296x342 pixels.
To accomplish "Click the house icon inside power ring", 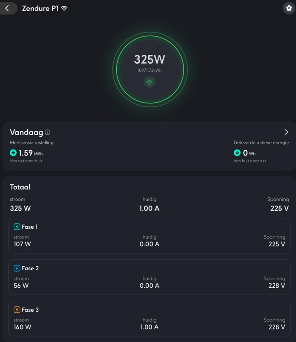I will click(x=149, y=82).
